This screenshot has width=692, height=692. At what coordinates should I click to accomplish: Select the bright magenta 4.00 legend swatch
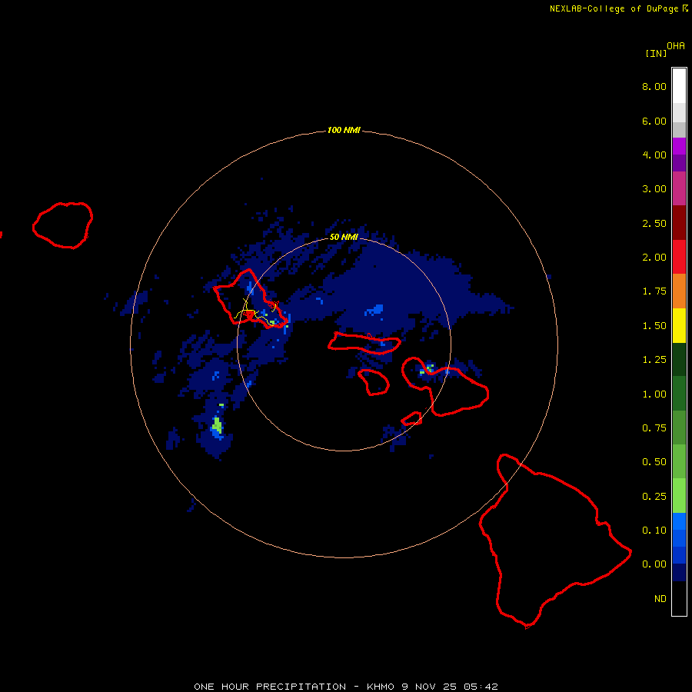point(679,146)
